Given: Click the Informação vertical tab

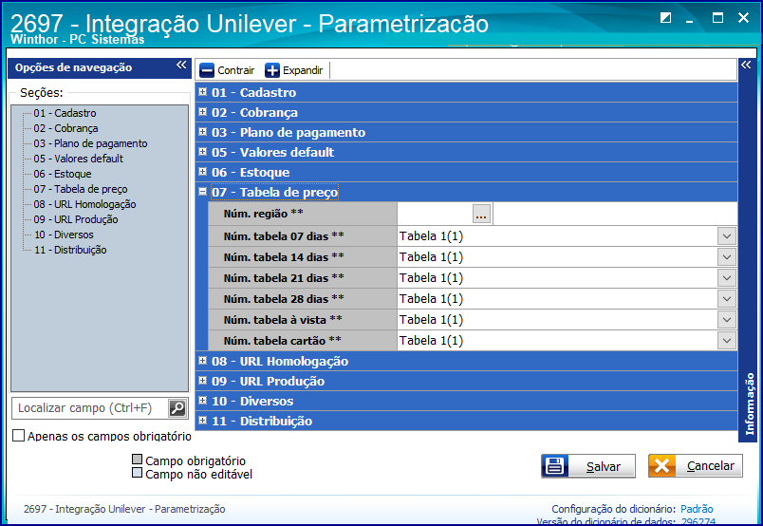Looking at the screenshot, I should point(750,404).
